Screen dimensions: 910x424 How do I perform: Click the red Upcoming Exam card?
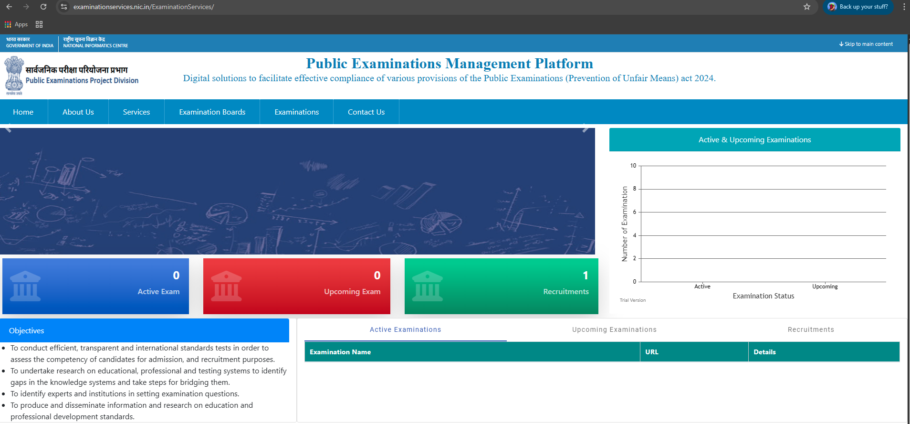pos(296,286)
